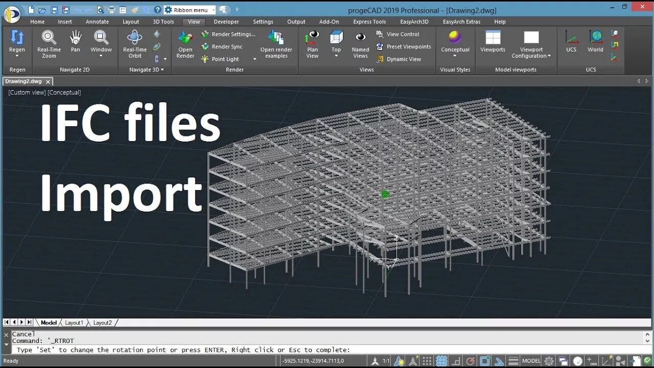Click the Open Render icon
The image size is (654, 368).
point(185,43)
